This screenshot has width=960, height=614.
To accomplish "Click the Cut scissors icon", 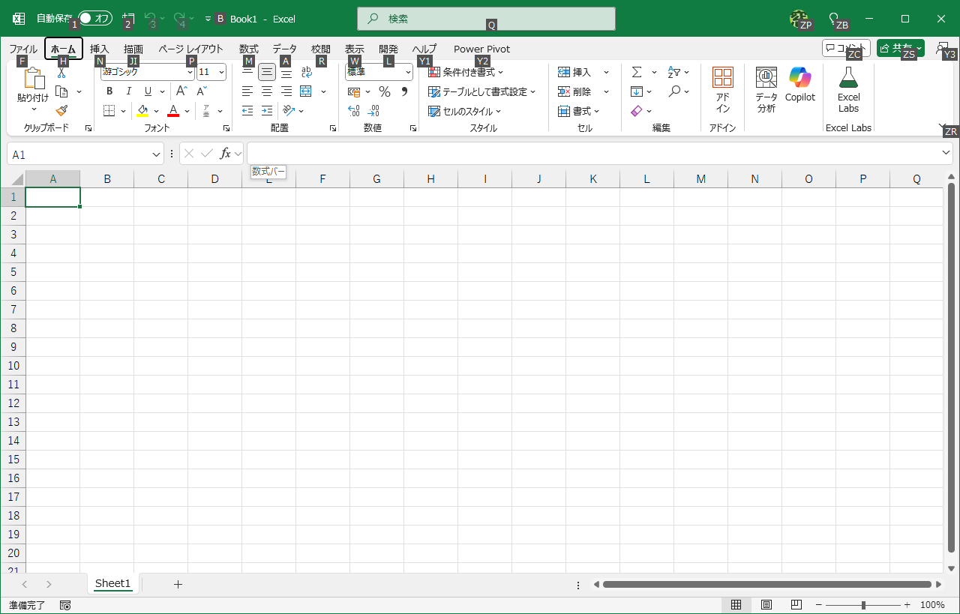I will click(61, 73).
